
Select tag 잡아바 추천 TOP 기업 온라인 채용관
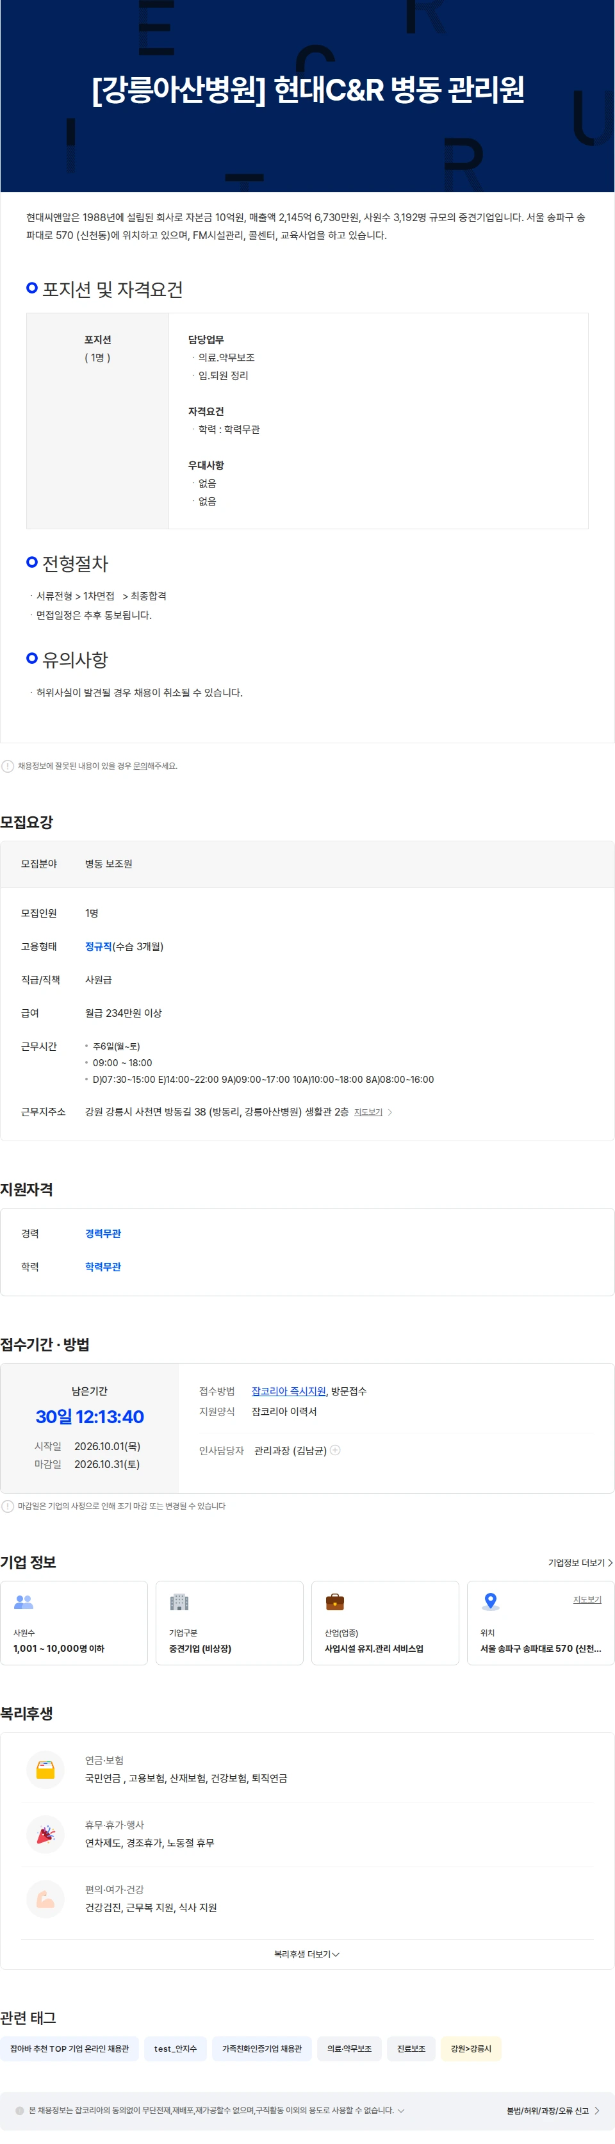tap(69, 2049)
